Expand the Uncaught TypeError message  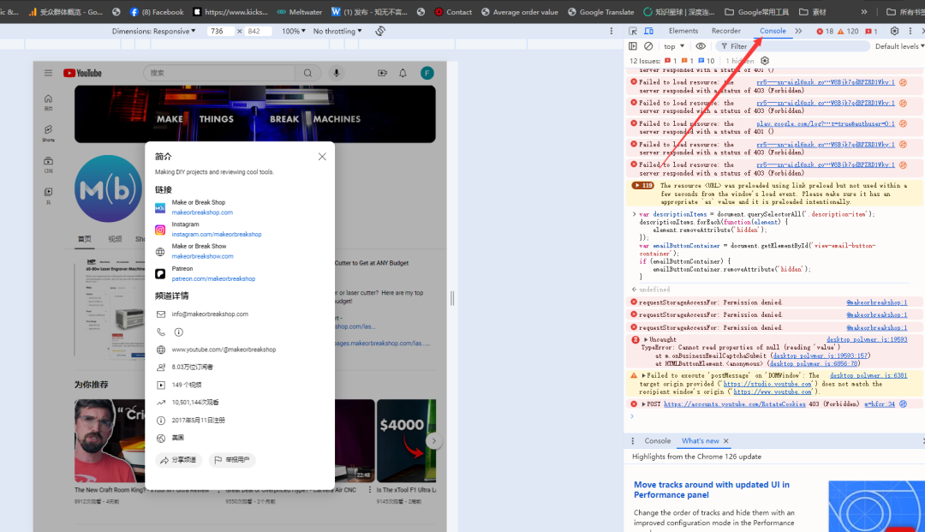coord(646,340)
